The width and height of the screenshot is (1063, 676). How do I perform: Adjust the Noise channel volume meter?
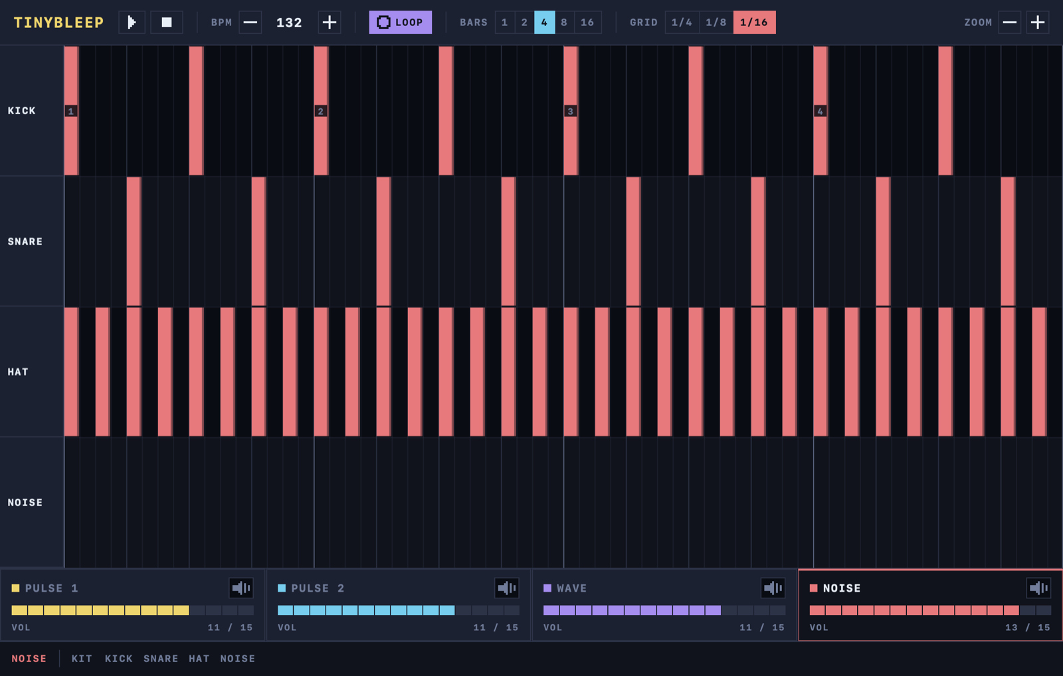point(930,610)
